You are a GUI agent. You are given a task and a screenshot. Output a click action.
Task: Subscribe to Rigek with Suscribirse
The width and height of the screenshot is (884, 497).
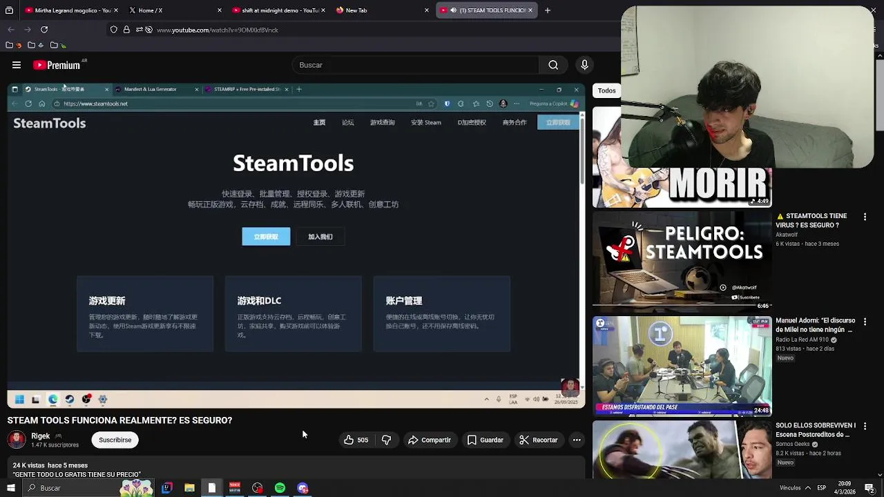[x=115, y=440]
